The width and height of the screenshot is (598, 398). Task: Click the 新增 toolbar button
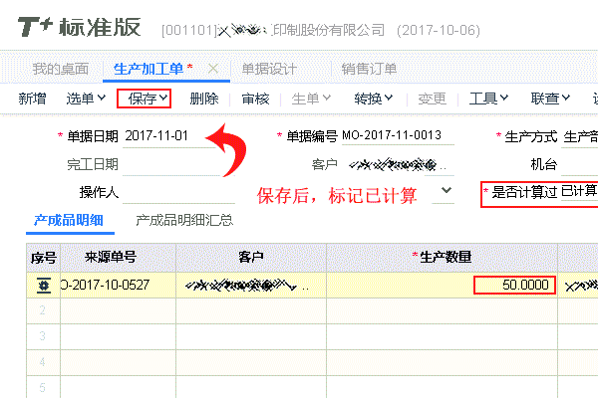(x=33, y=99)
